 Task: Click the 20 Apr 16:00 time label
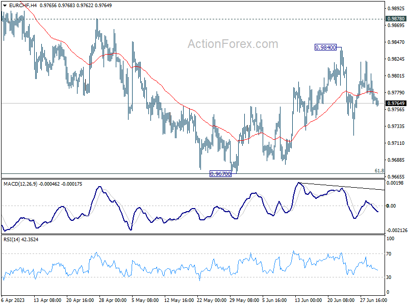(x=80, y=300)
